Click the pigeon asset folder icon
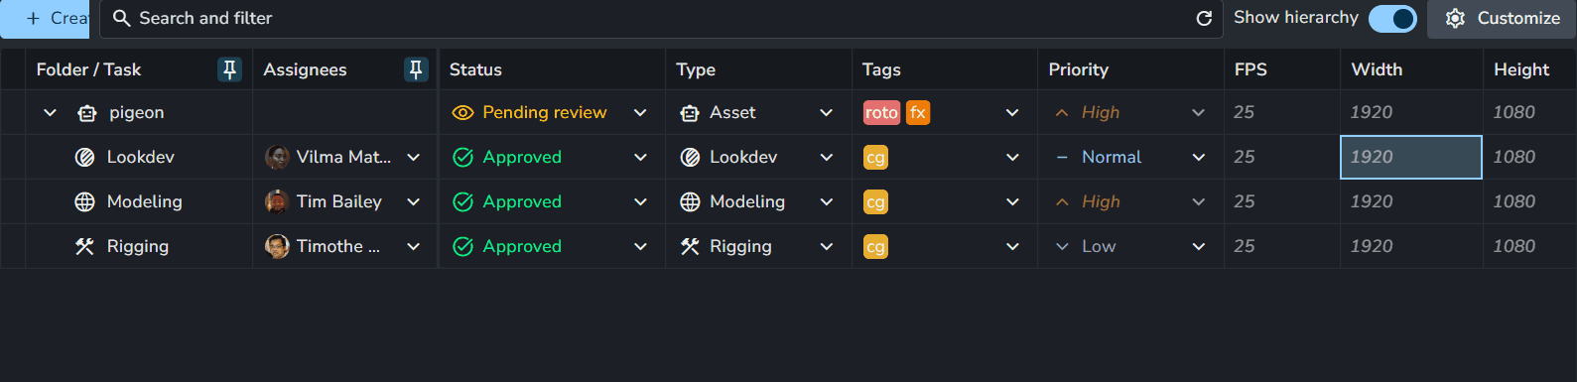The image size is (1577, 382). [87, 113]
